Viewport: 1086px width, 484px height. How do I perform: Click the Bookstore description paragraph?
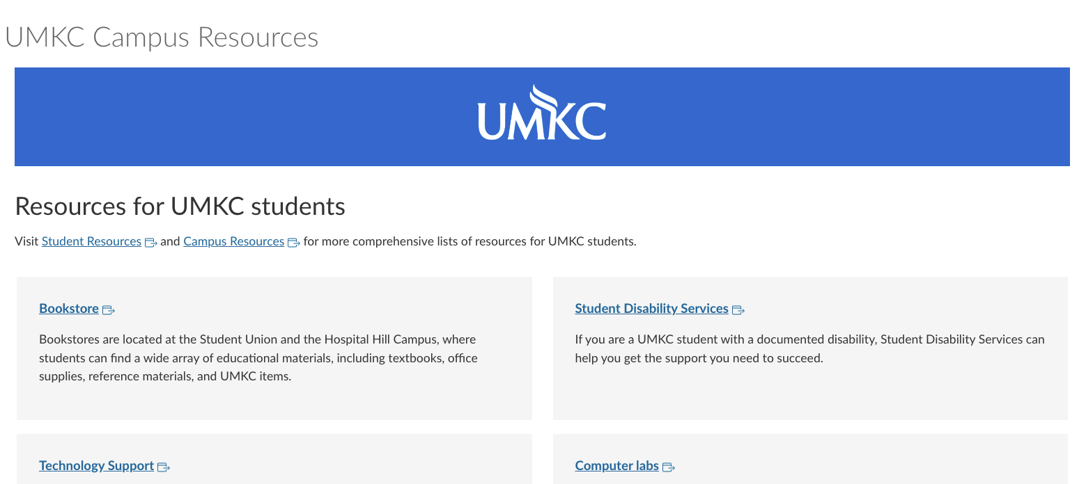coord(258,358)
